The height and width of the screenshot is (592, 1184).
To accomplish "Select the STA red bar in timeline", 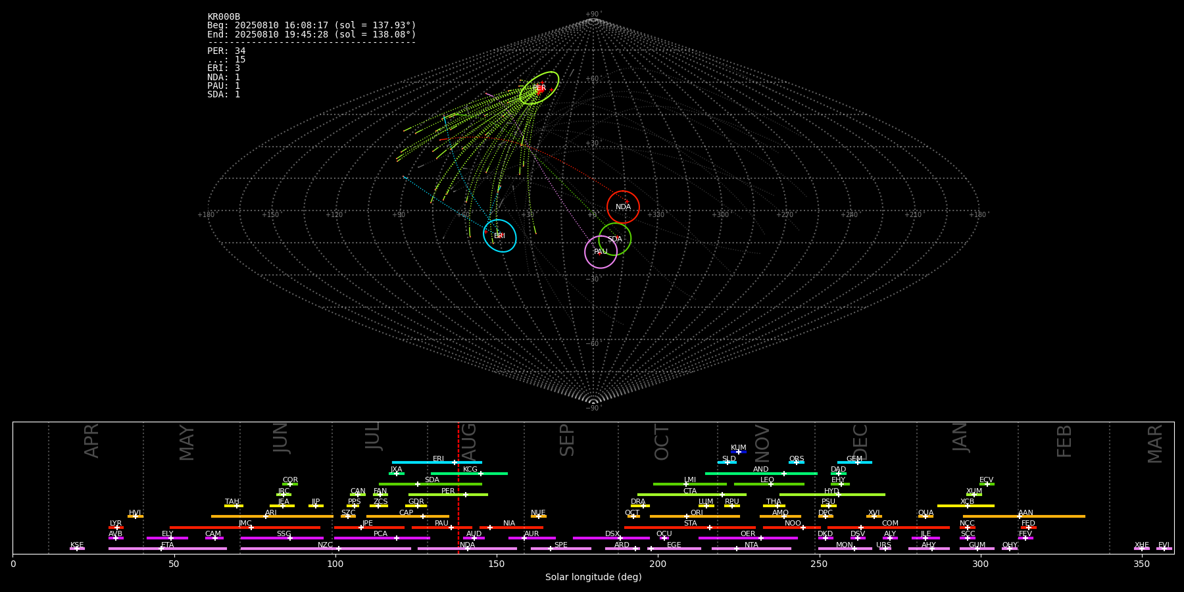I will (x=690, y=527).
